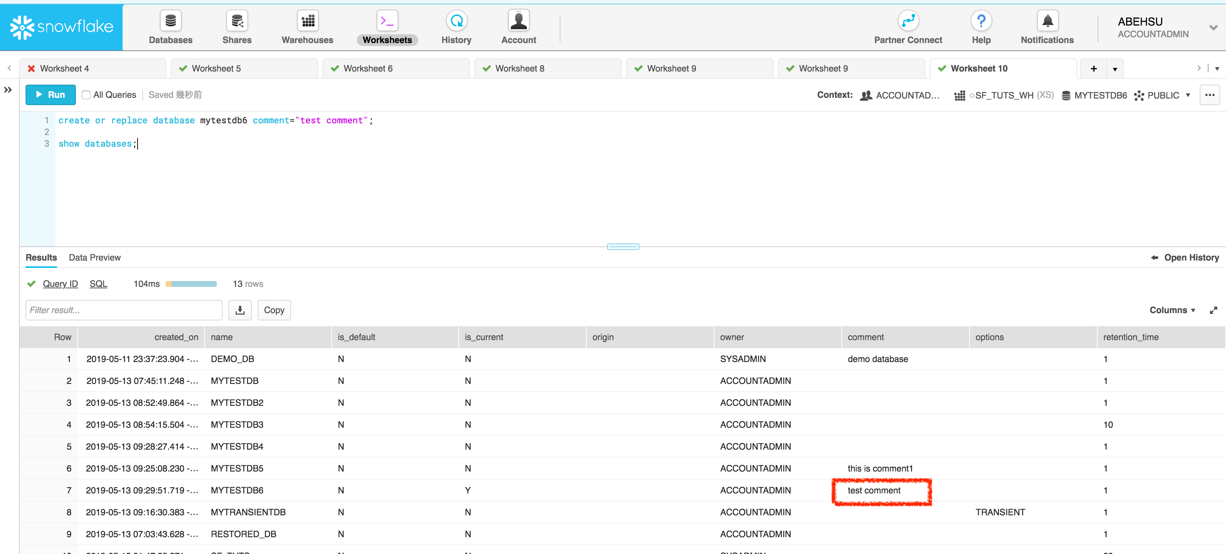Image resolution: width=1226 pixels, height=554 pixels.
Task: Open the Columns dropdown
Action: pos(1172,310)
